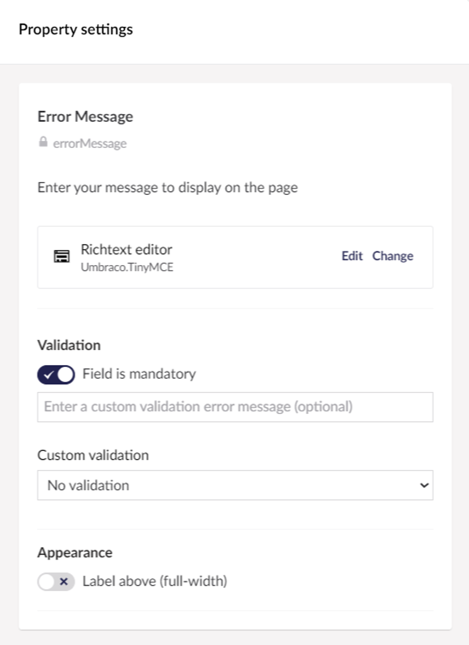The width and height of the screenshot is (469, 645).
Task: Click the errorMessage alias text
Action: tap(90, 144)
